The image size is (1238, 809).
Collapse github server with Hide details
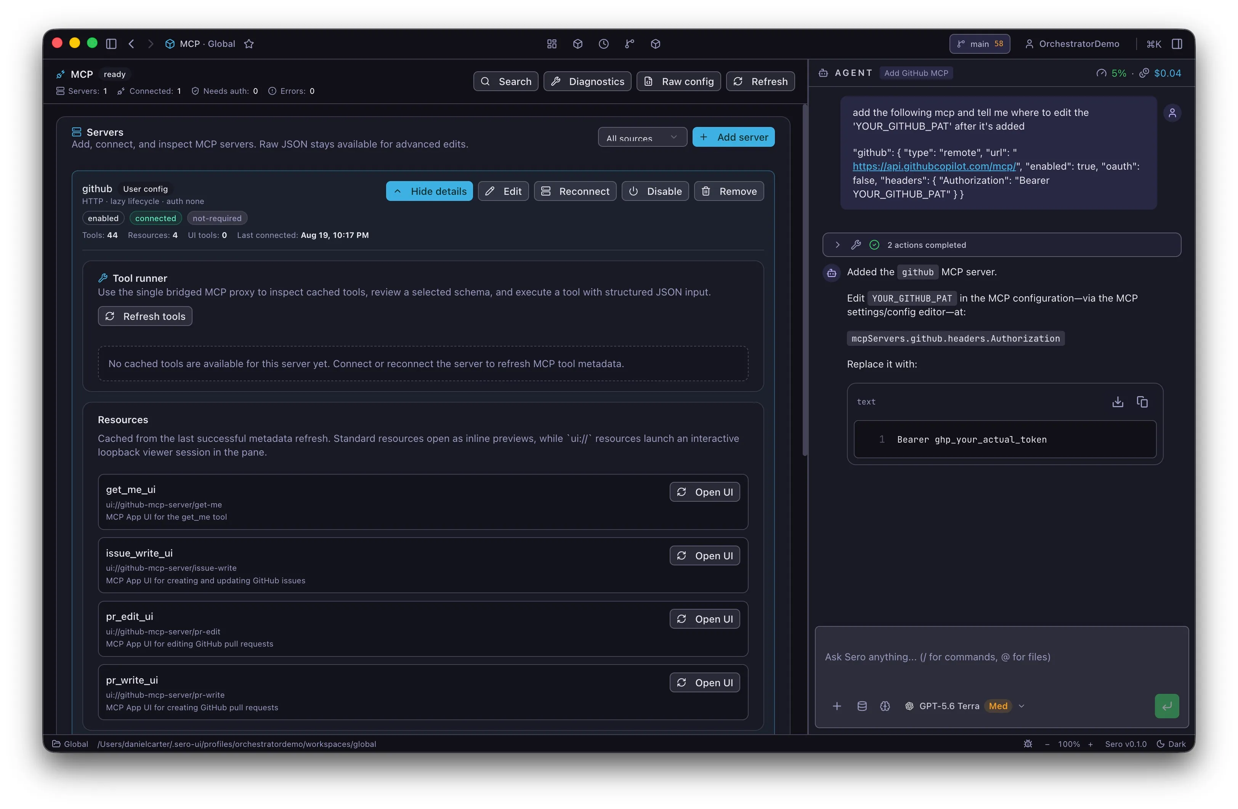[x=429, y=191]
